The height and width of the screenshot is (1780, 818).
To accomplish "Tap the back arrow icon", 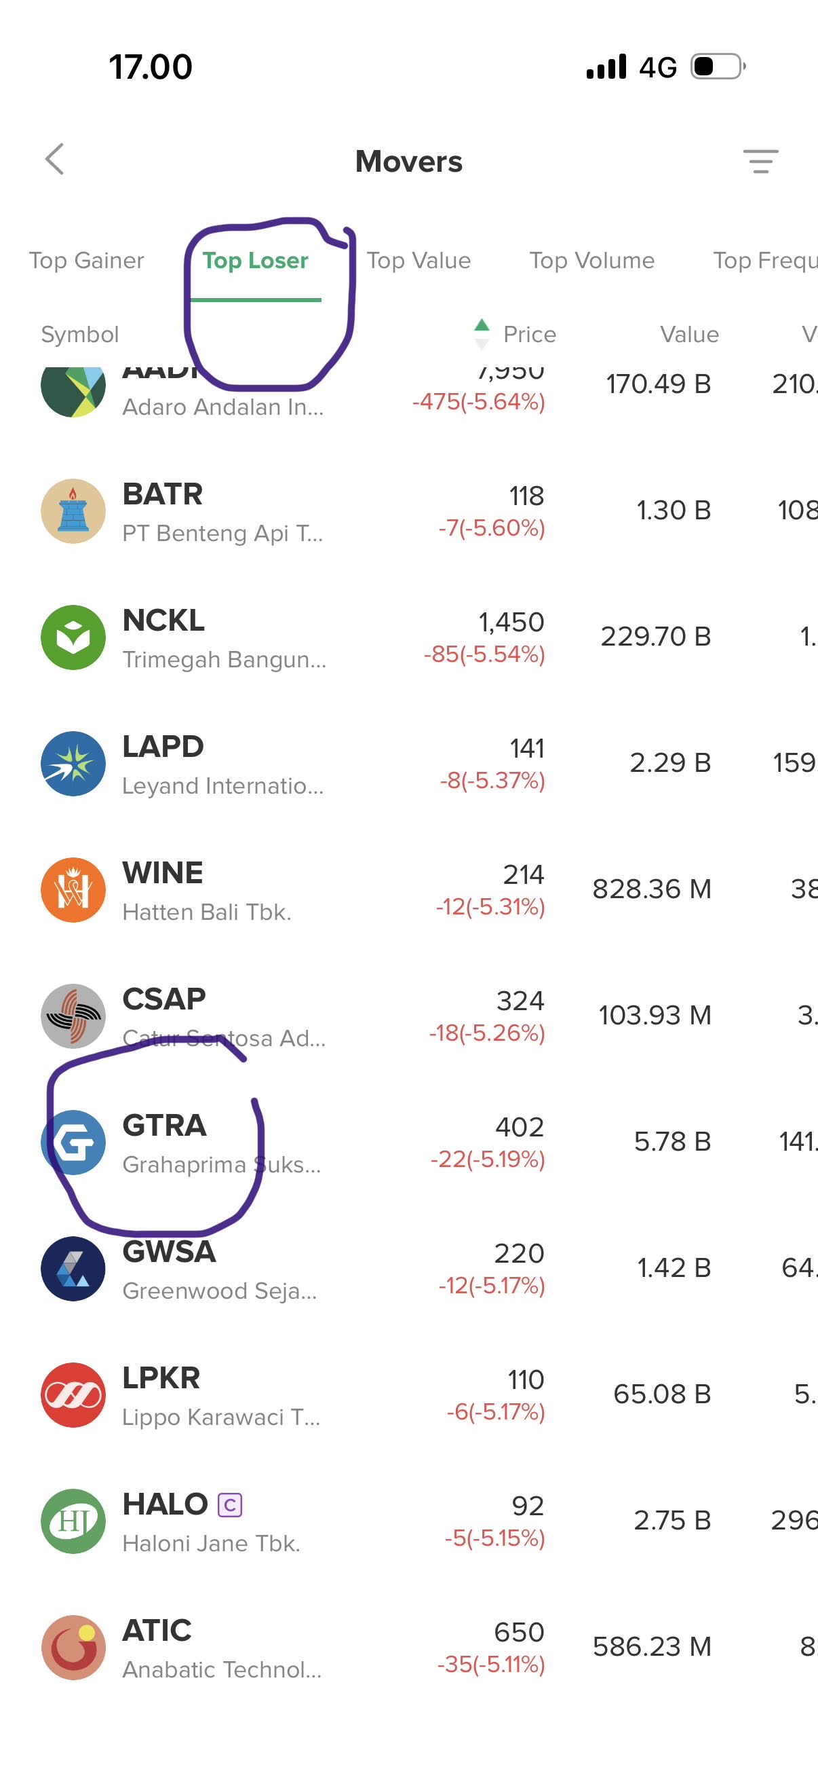I will point(55,160).
